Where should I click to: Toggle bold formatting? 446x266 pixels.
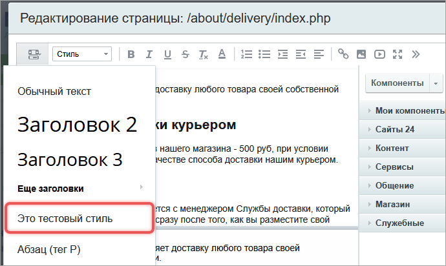pyautogui.click(x=131, y=54)
